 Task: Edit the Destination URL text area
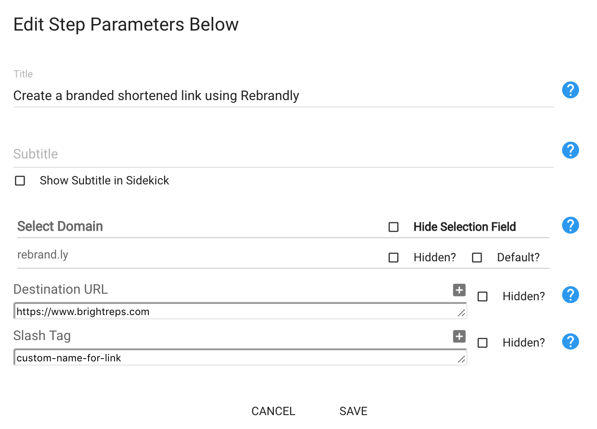(x=241, y=311)
